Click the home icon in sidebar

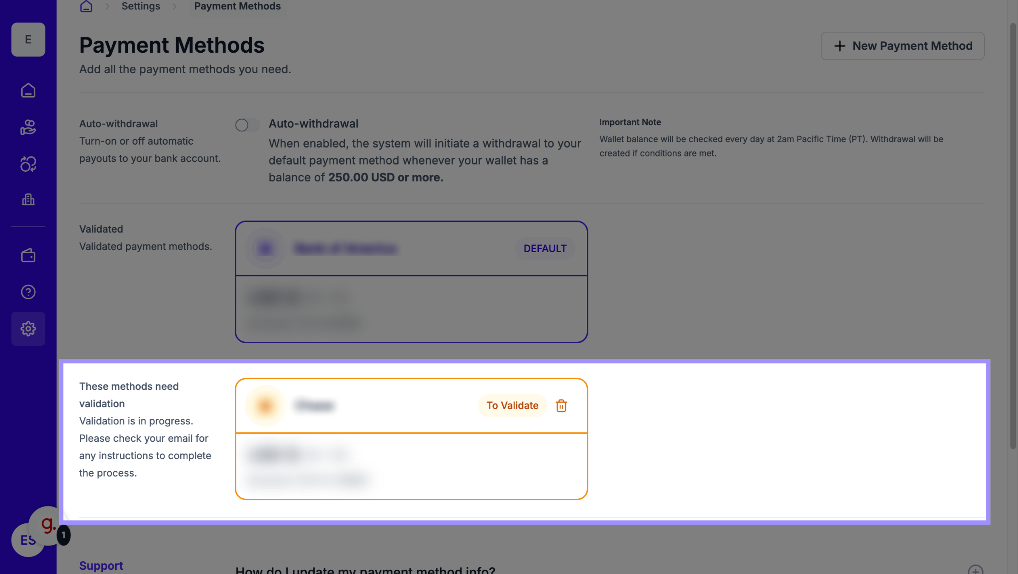28,91
